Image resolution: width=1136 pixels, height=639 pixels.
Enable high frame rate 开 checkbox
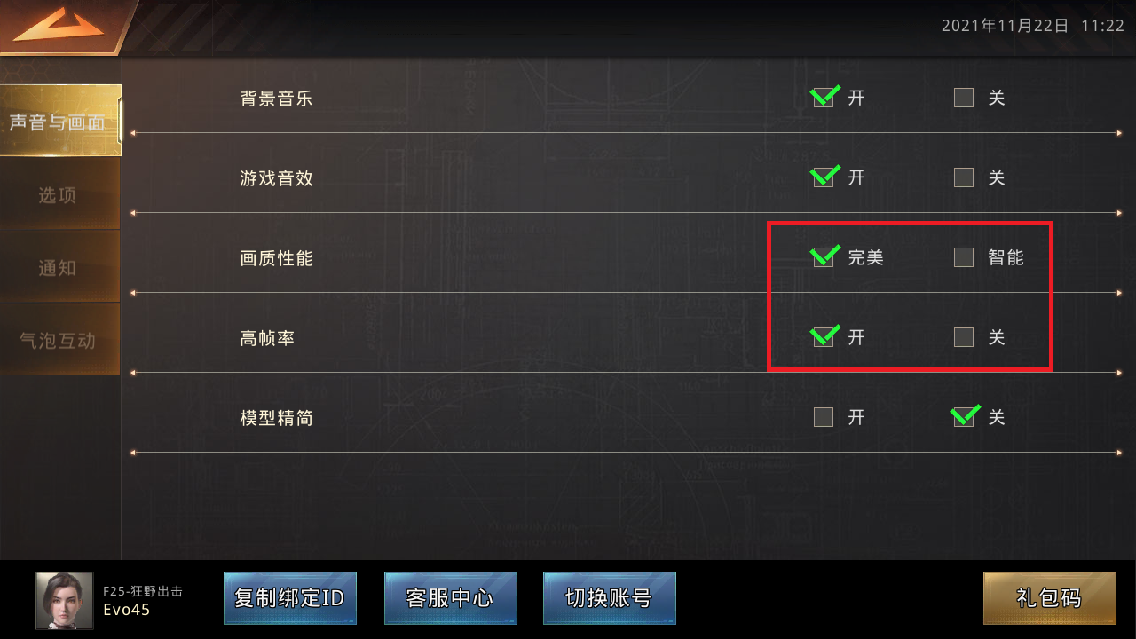click(824, 337)
